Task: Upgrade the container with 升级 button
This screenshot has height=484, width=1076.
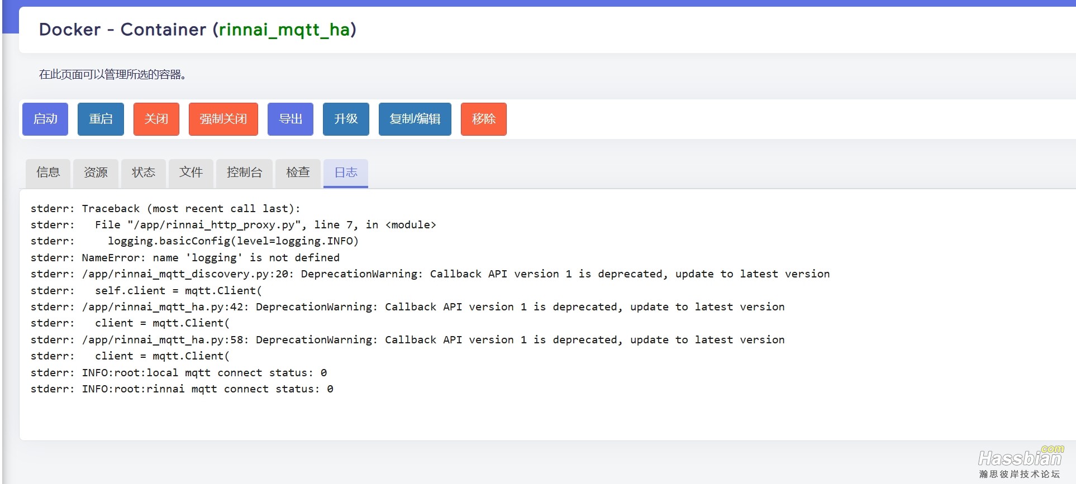Action: pyautogui.click(x=346, y=119)
